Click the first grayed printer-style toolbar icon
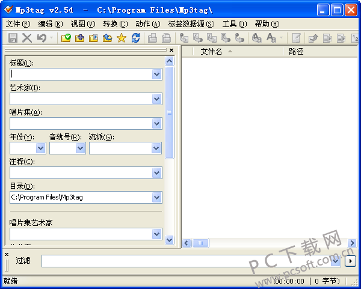Screen dimensions: 361x289 pyautogui.click(x=152, y=38)
